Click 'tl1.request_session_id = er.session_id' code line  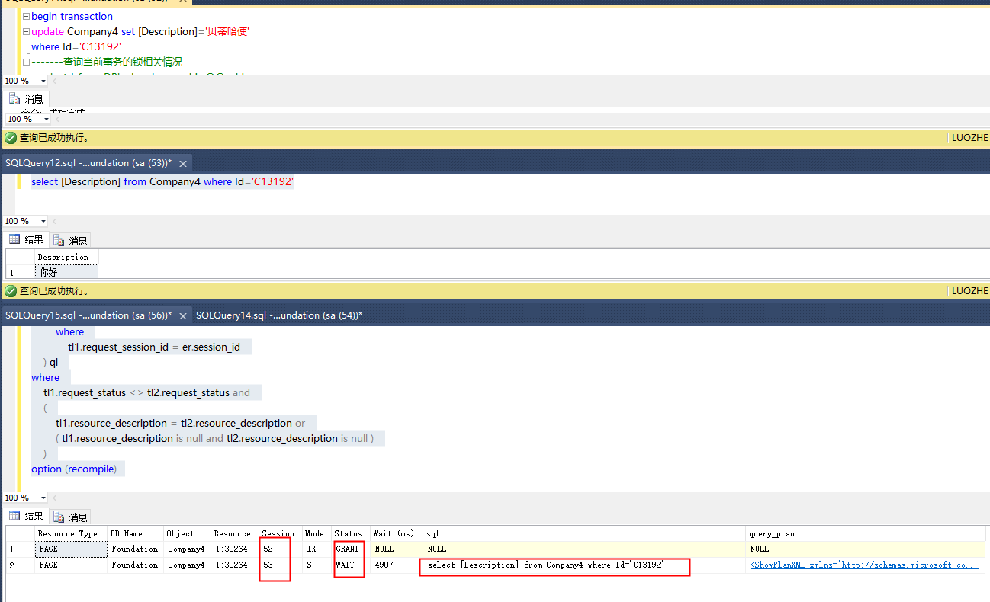pos(154,347)
